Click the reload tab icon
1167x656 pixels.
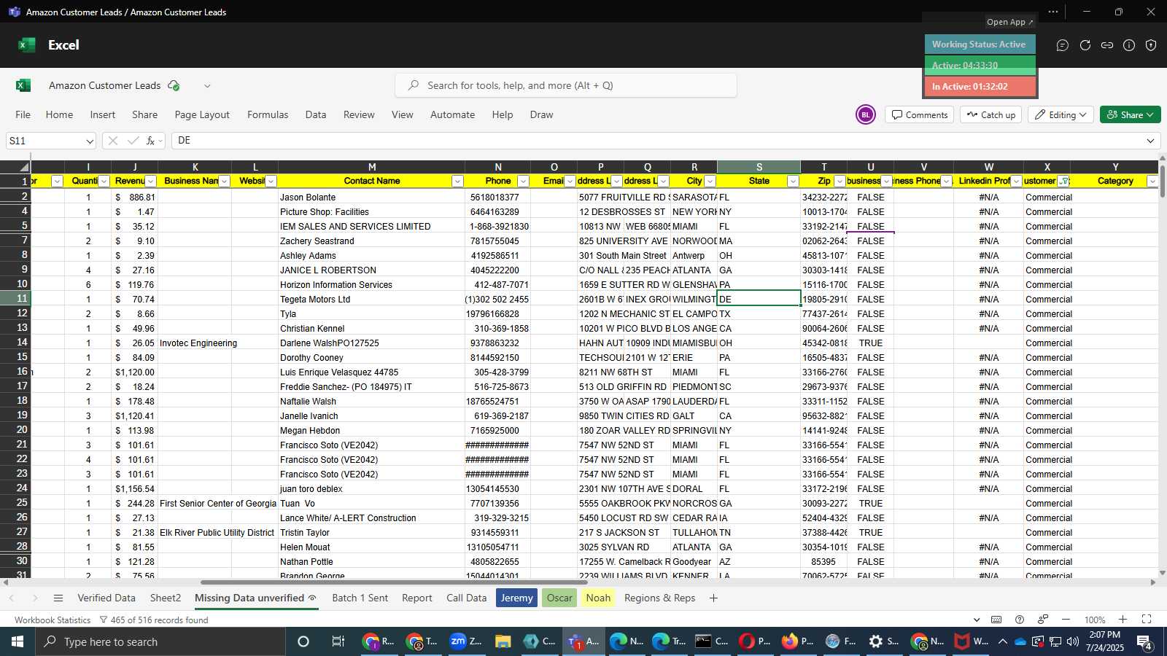(1085, 45)
